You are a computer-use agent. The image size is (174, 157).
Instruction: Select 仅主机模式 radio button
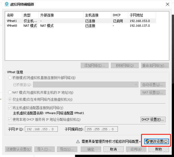click(10, 99)
